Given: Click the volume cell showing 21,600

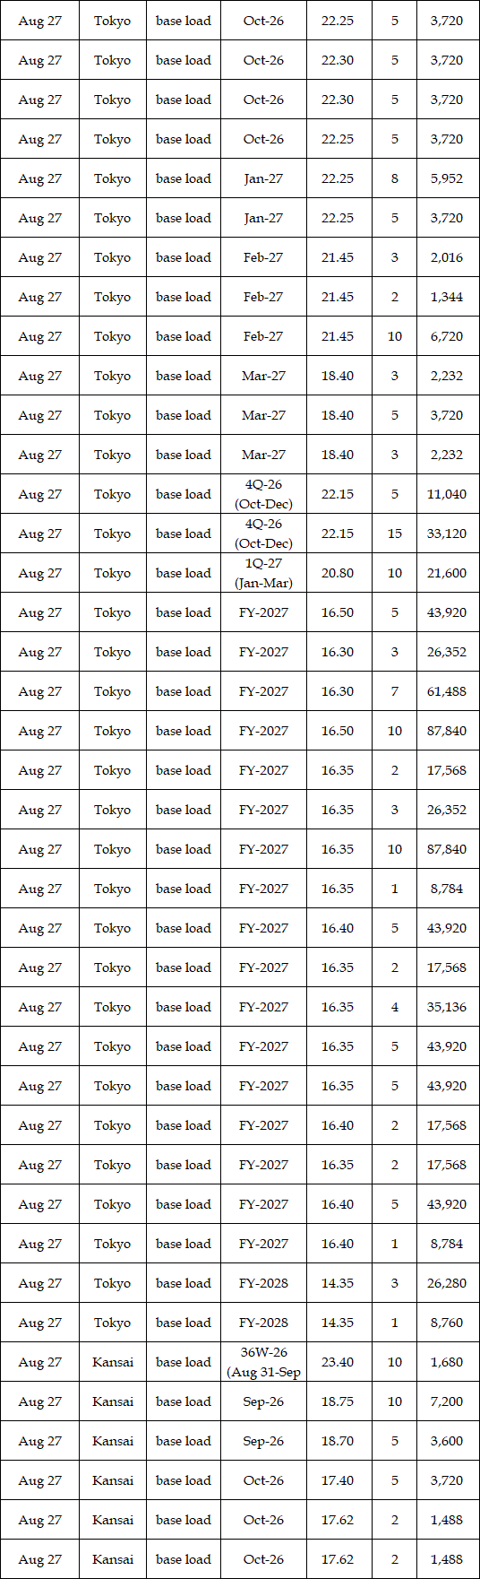Looking at the screenshot, I should click(x=446, y=572).
